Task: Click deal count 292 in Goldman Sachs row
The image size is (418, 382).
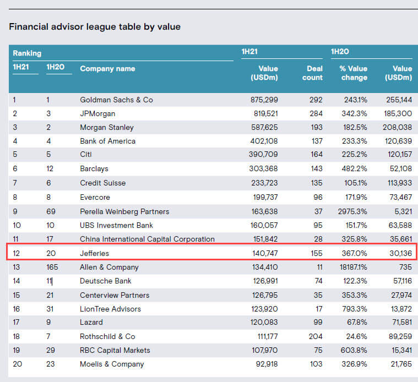Action: [316, 100]
